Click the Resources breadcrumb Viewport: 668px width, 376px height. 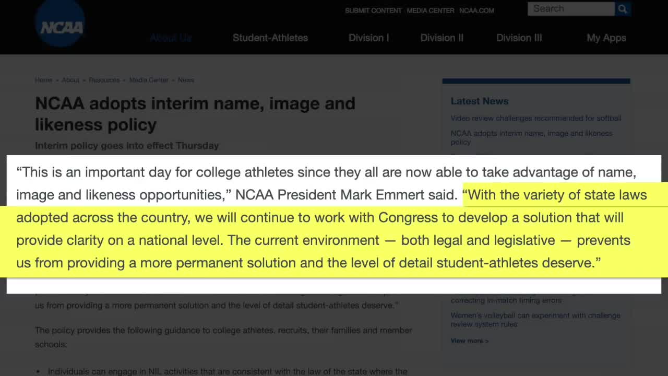coord(104,80)
